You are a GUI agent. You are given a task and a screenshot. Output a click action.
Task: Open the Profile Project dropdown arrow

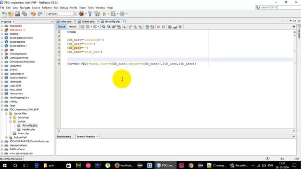pyautogui.click(x=127, y=14)
